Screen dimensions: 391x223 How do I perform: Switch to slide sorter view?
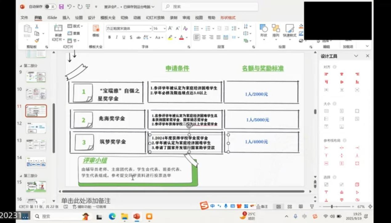point(290,207)
